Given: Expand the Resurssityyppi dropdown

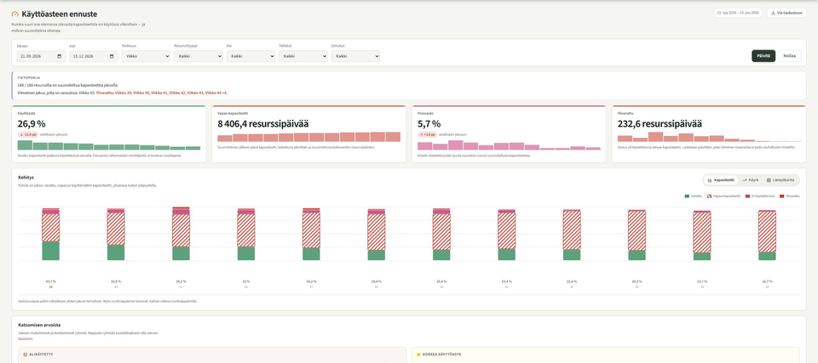Looking at the screenshot, I should [199, 56].
